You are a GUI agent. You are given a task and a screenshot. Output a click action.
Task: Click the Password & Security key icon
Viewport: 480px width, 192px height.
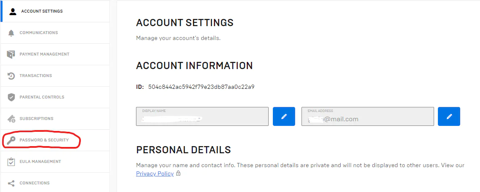pyautogui.click(x=11, y=140)
